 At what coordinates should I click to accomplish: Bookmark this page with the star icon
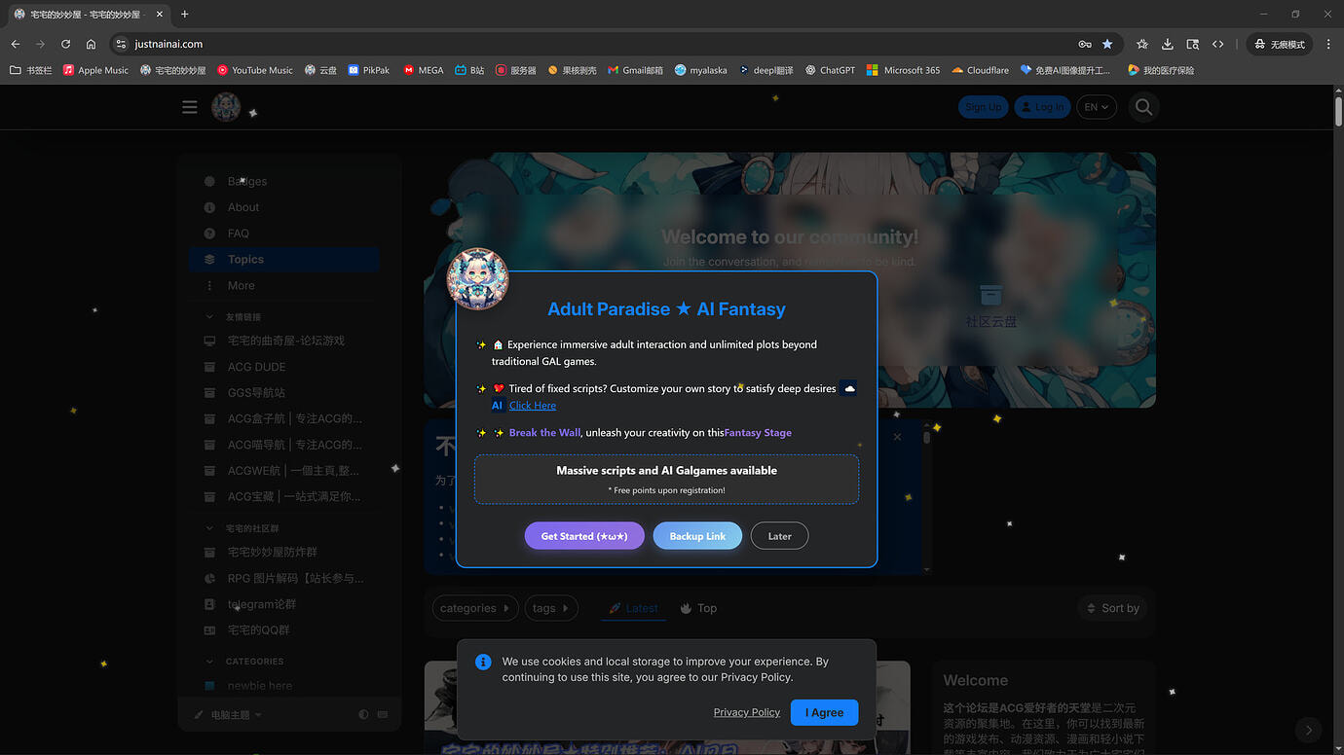click(1107, 44)
